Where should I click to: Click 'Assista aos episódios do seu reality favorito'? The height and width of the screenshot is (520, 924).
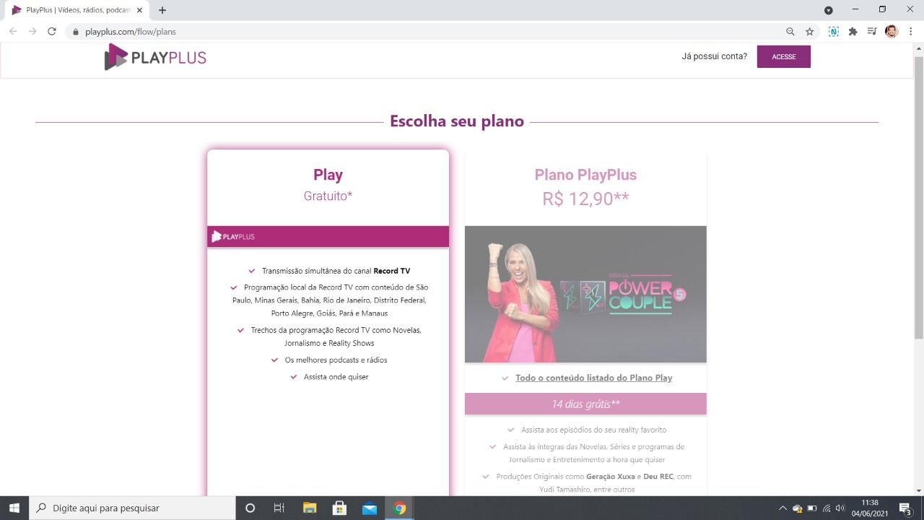point(593,430)
